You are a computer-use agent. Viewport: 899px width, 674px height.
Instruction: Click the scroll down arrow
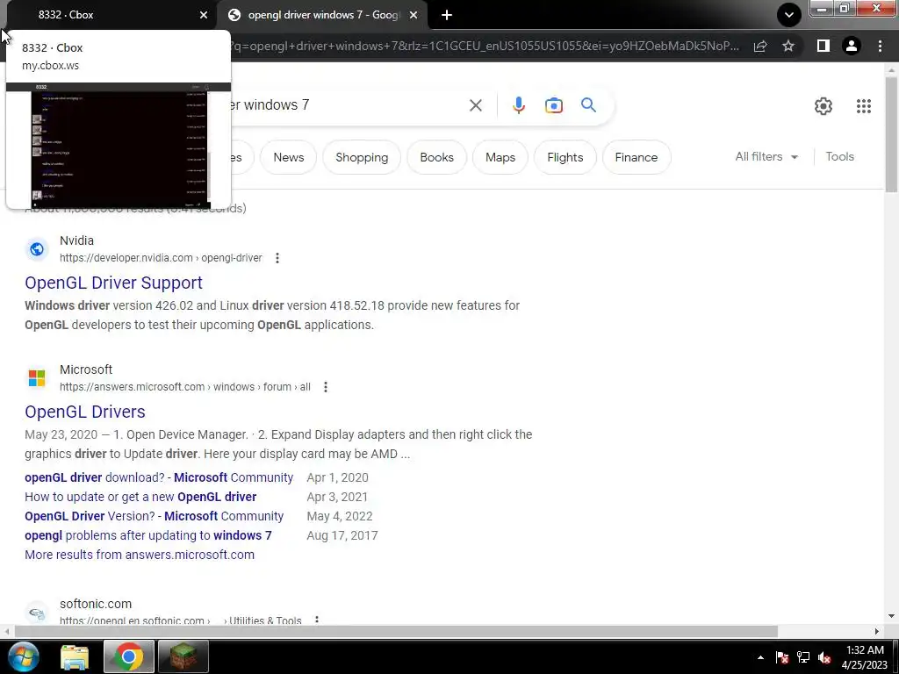(x=892, y=617)
